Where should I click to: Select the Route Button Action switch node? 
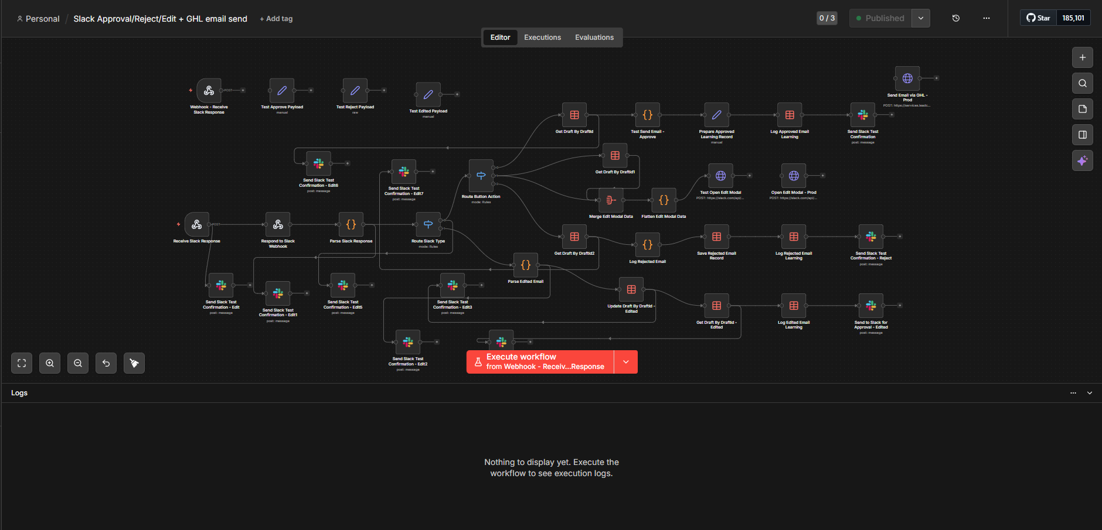(481, 176)
